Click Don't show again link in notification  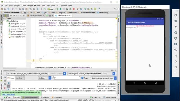click(x=8, y=95)
